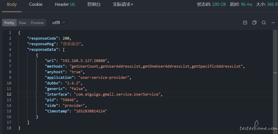Click the 200 OK status code
The width and height of the screenshot is (278, 134).
tap(219, 4)
